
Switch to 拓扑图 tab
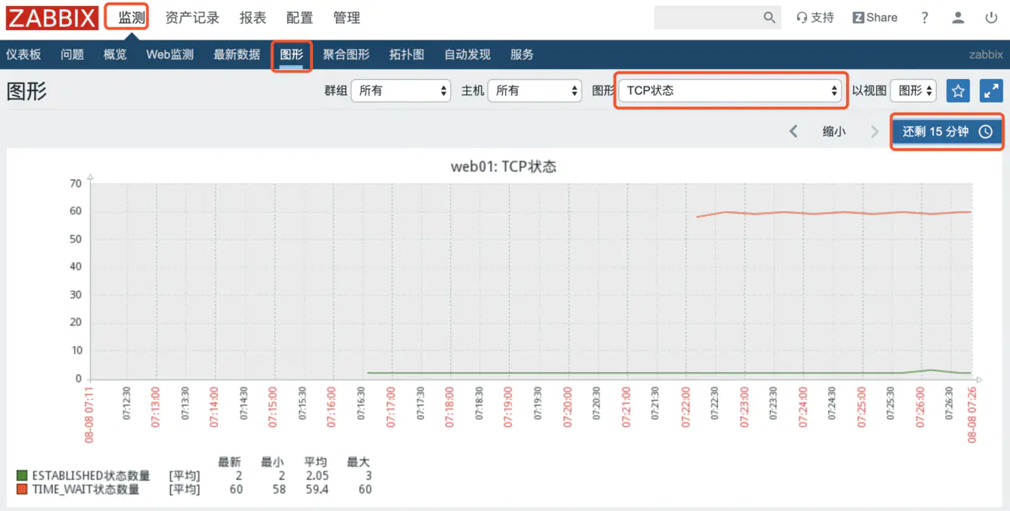pos(407,55)
